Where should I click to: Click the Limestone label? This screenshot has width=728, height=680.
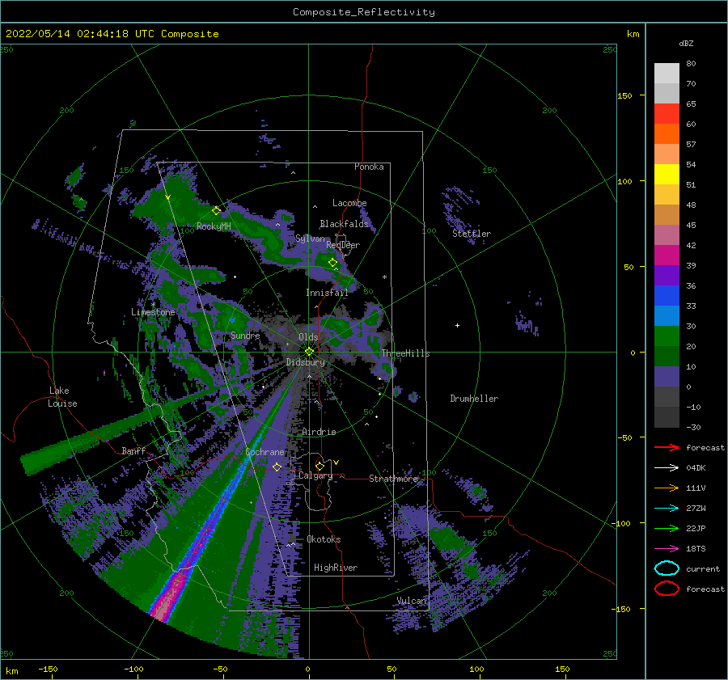coord(153,312)
